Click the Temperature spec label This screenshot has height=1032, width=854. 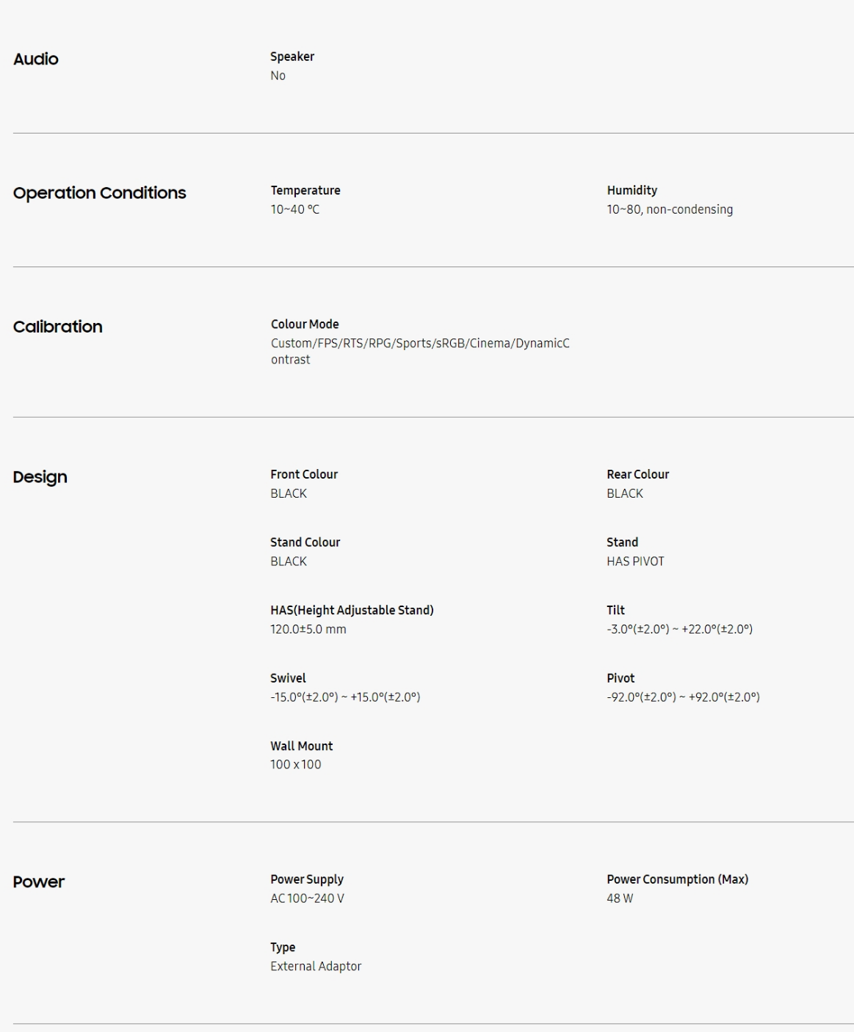(305, 190)
